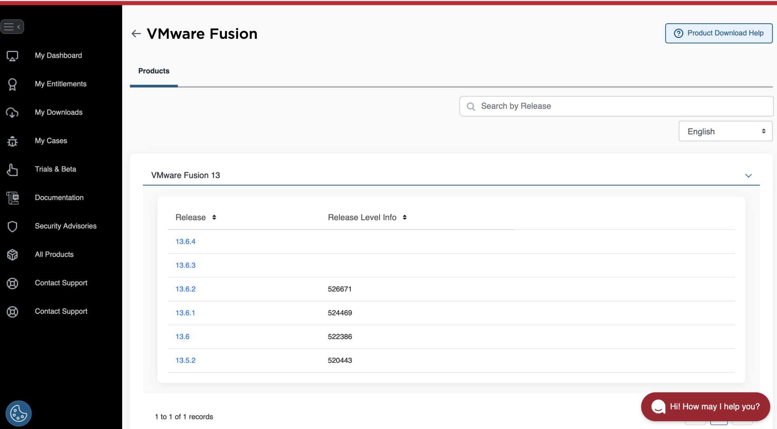This screenshot has height=429, width=777.
Task: Click the My Downloads cloud icon
Action: (x=12, y=113)
